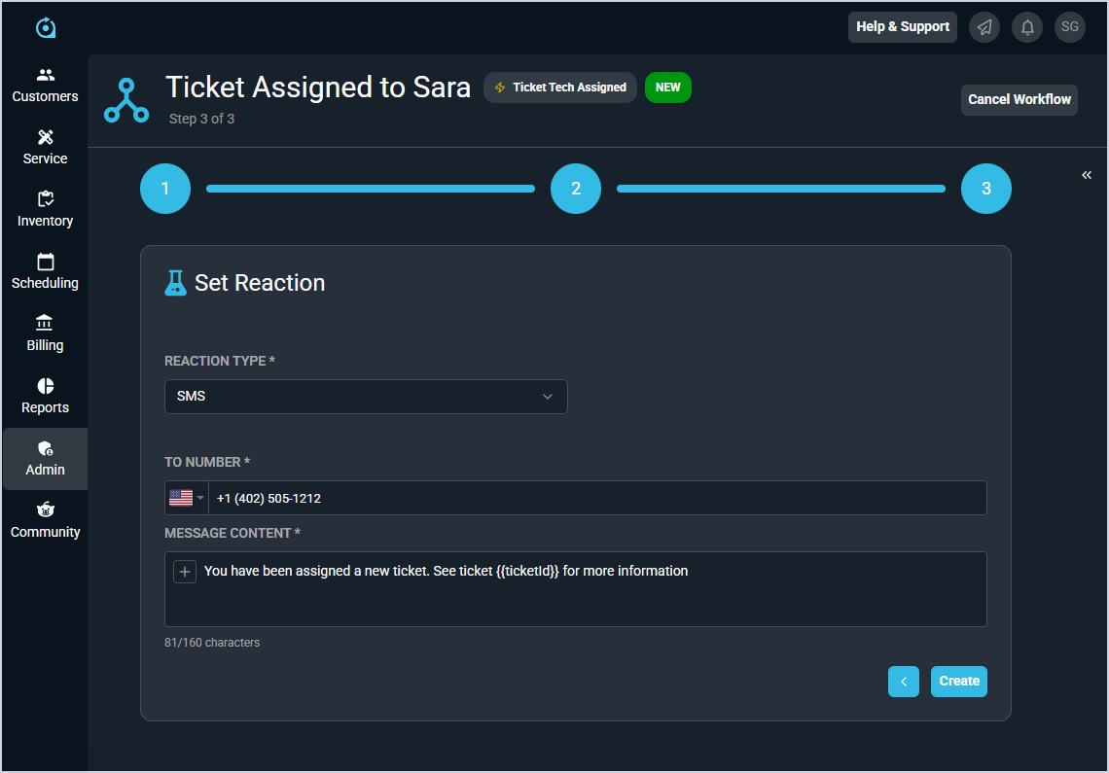Image resolution: width=1109 pixels, height=773 pixels.
Task: Jump to step 1 circle
Action: pos(165,189)
